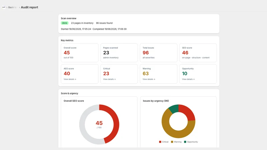Click the green Opportunity segment of urgency donut

174,109
